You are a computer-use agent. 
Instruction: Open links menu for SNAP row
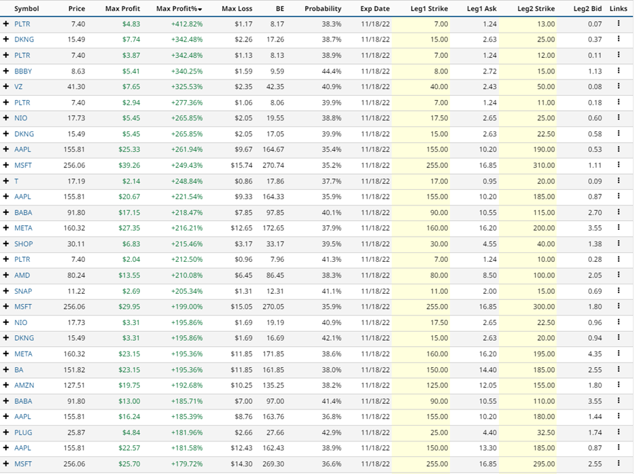618,291
